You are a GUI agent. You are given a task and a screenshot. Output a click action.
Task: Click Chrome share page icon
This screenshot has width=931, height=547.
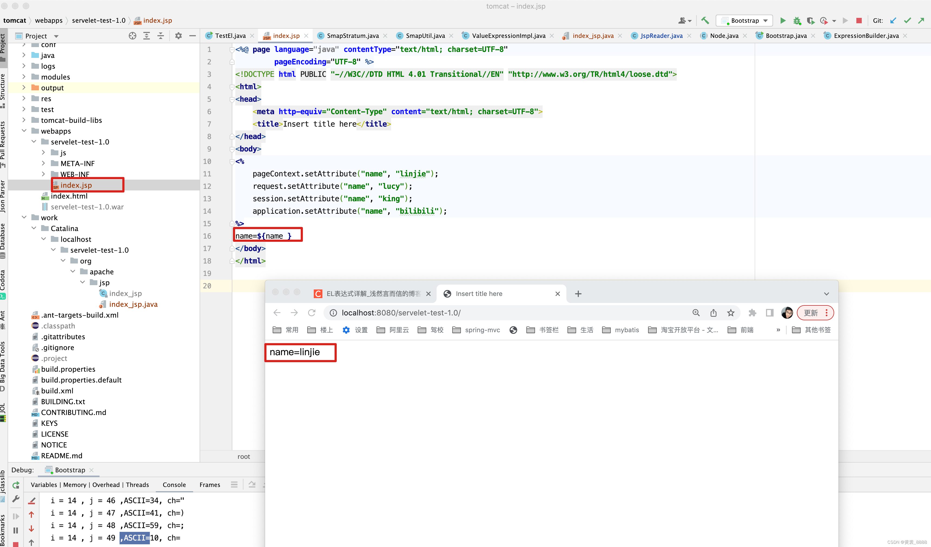714,313
